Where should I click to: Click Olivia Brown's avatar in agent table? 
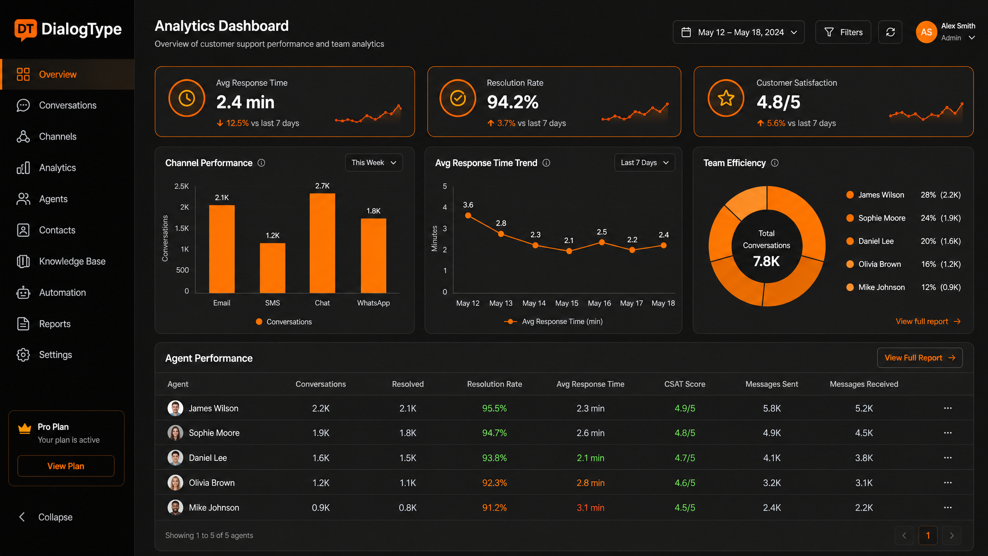click(x=175, y=483)
